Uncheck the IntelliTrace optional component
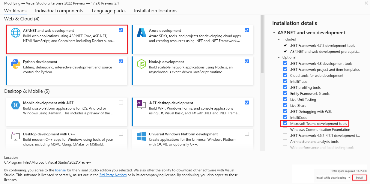Screen dimensions: 370x184 (285, 81)
